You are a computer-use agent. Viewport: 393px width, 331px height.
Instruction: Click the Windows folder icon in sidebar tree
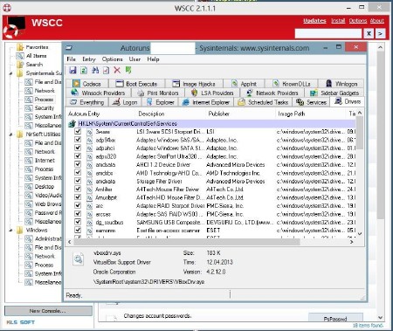(x=20, y=230)
